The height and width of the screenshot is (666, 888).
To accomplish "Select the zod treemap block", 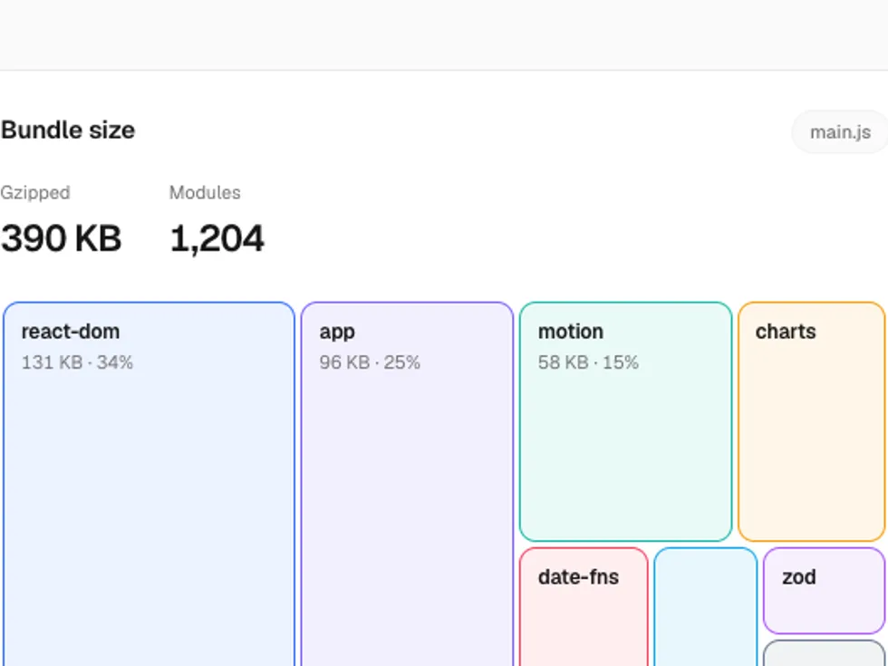I will click(824, 591).
